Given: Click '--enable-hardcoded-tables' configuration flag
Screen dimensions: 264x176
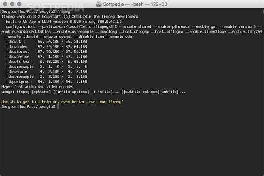Looking at the screenshot, I should pyautogui.click(x=26, y=32).
